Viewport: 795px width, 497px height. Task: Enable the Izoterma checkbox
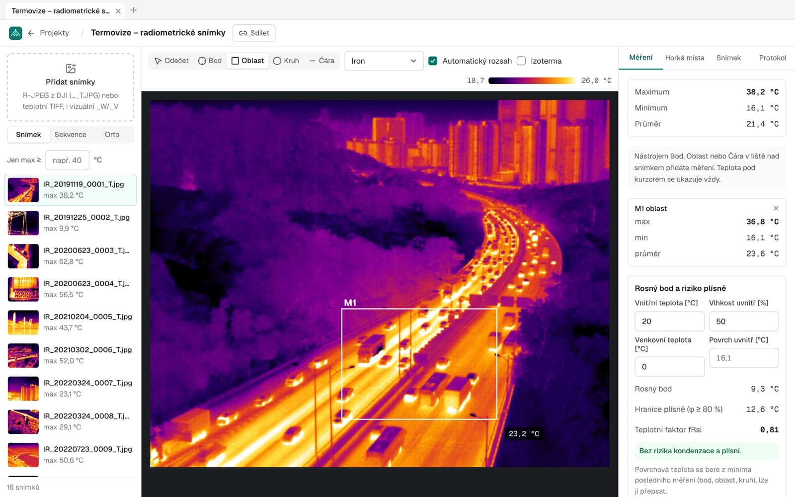521,61
